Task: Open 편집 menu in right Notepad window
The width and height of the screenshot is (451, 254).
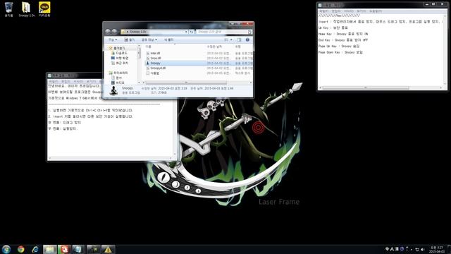Action: pyautogui.click(x=335, y=11)
